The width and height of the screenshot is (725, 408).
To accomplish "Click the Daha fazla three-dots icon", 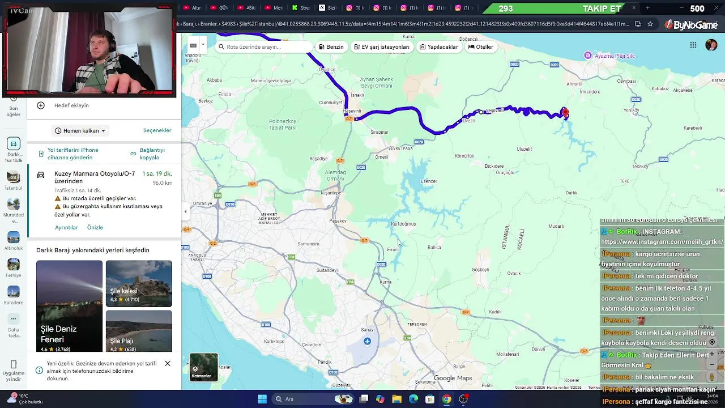I will (x=14, y=319).
